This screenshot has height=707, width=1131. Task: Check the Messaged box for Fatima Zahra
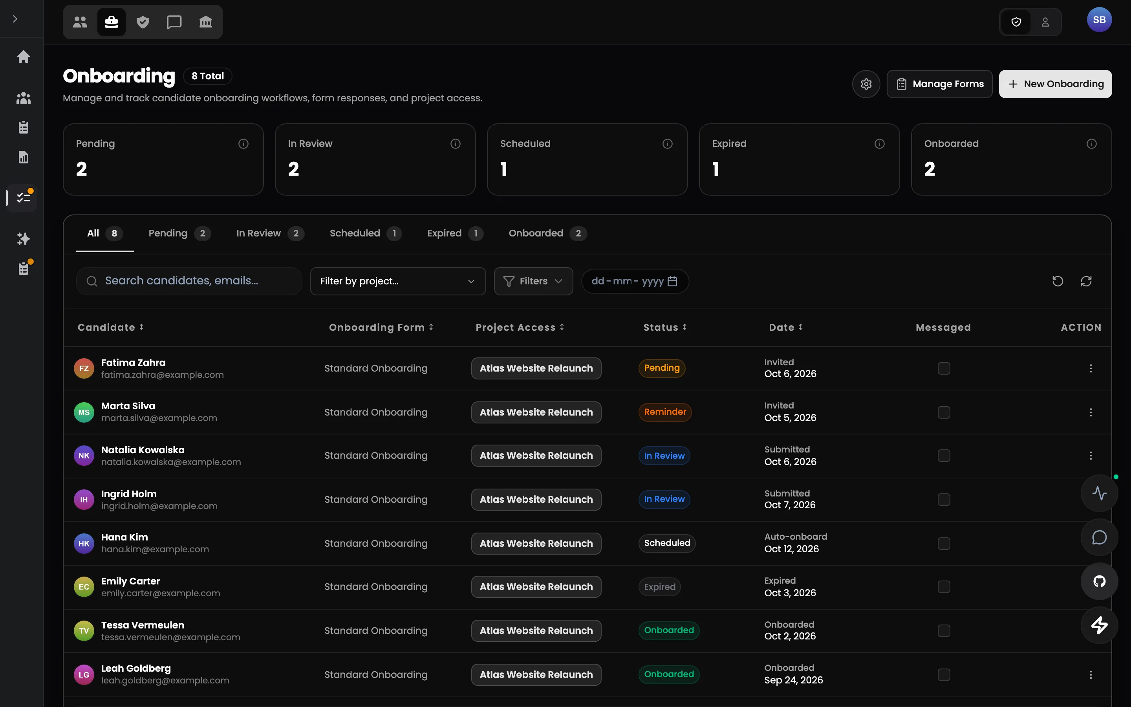coord(944,368)
